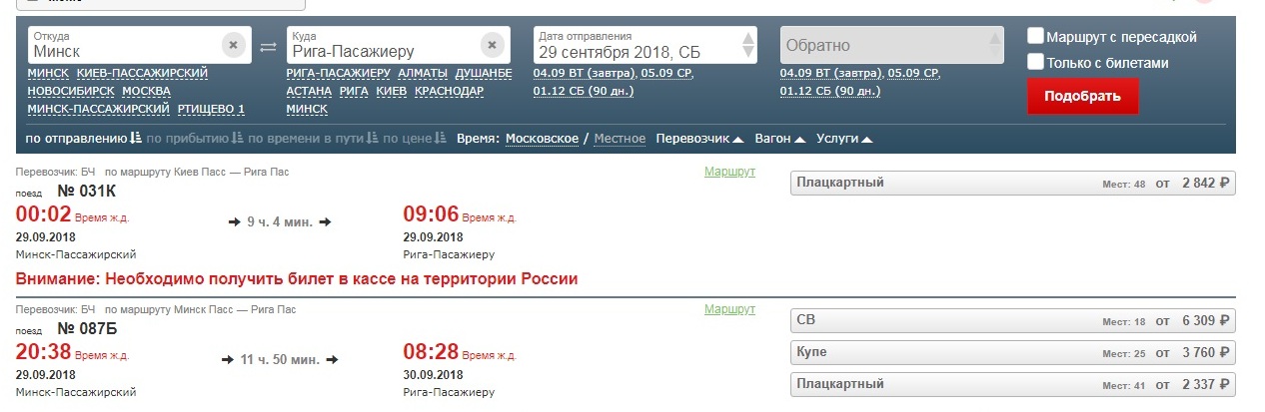Choose the АЛМАТЫ quick destination link
Image resolution: width=1265 pixels, height=412 pixels.
click(423, 73)
